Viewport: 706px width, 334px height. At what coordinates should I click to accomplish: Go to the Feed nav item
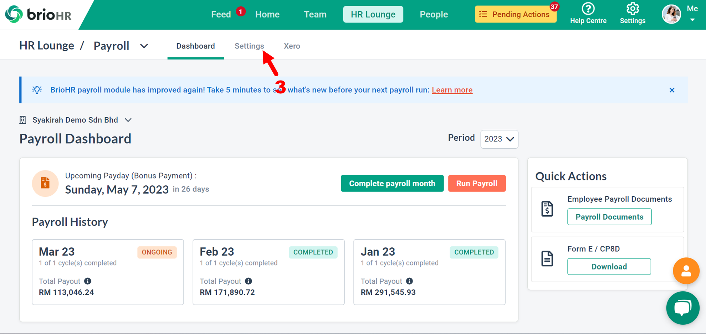tap(221, 14)
